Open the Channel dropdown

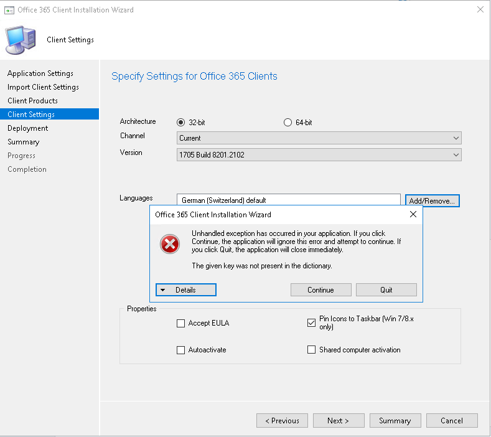(319, 138)
